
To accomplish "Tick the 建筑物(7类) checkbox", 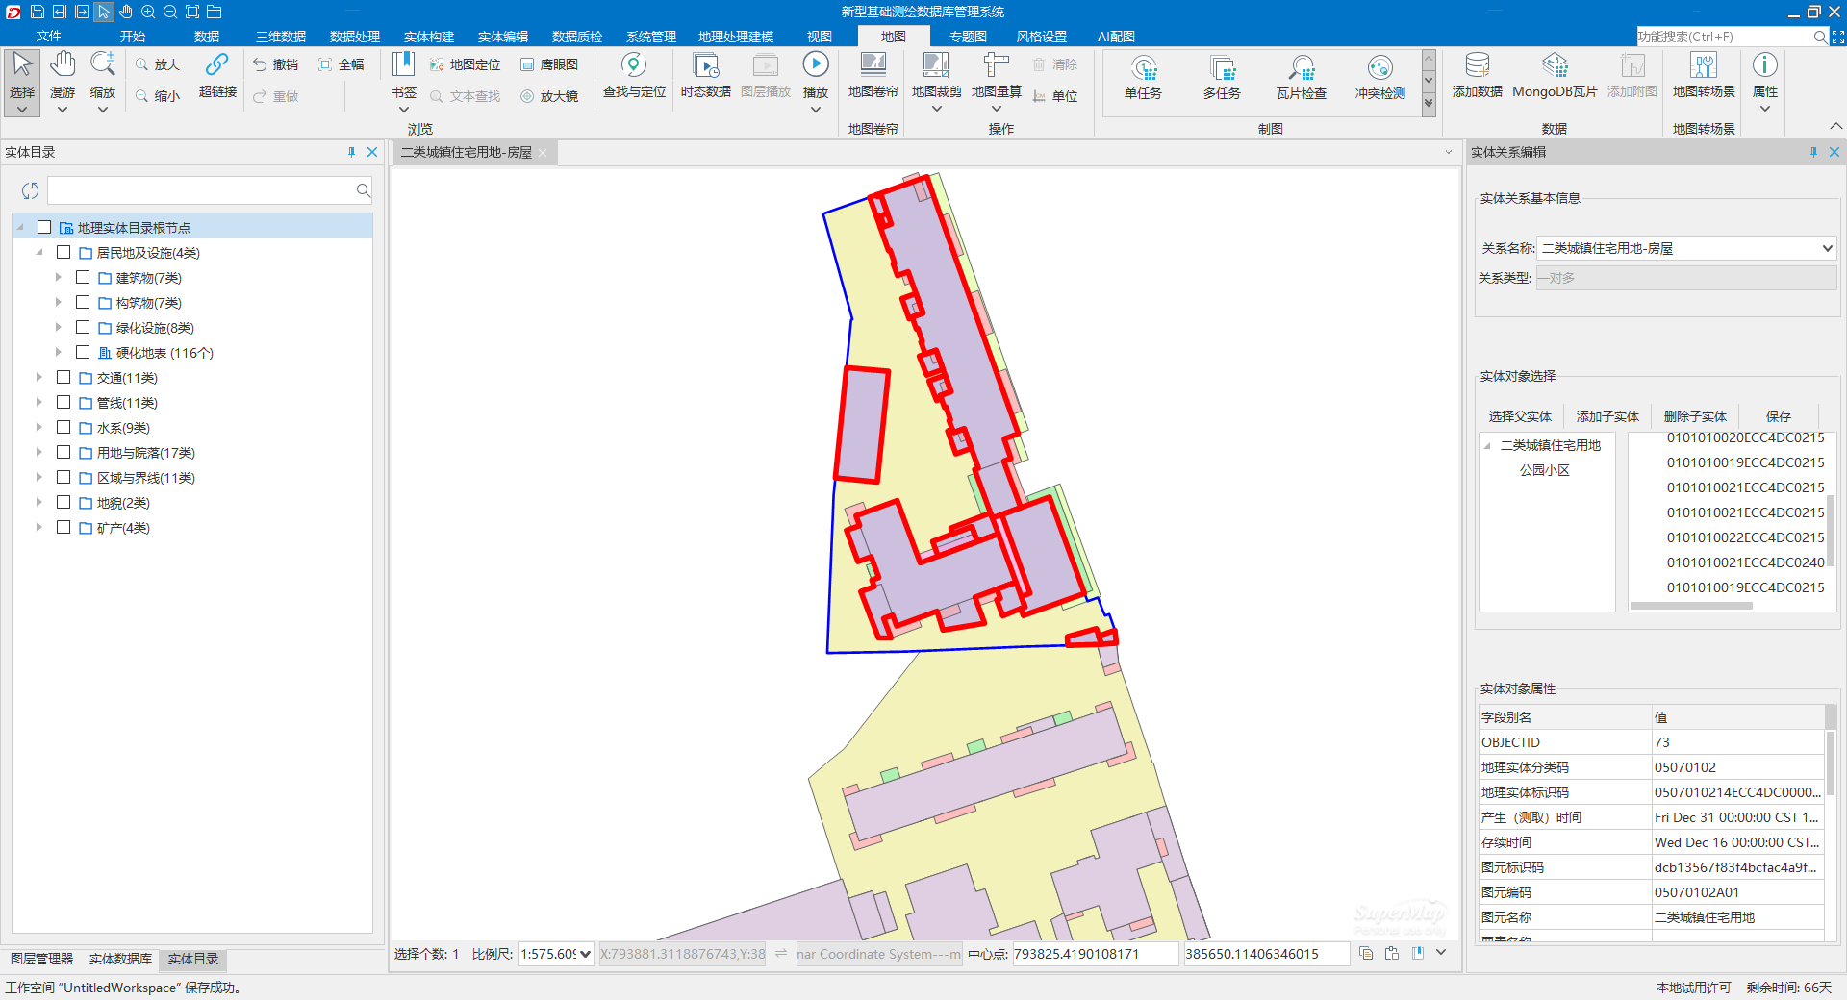I will pos(83,277).
